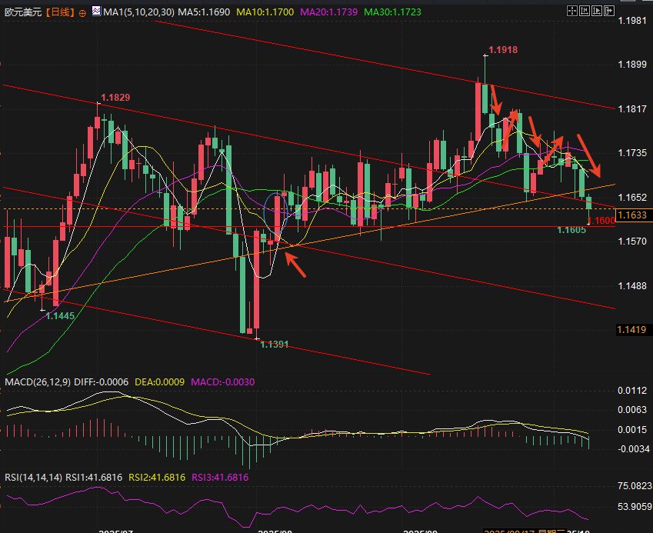Image resolution: width=653 pixels, height=533 pixels.
Task: Open the MA indicator chart icon
Action: pyautogui.click(x=97, y=12)
